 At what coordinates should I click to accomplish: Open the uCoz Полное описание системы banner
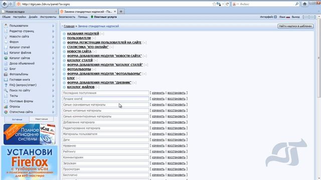[29, 134]
